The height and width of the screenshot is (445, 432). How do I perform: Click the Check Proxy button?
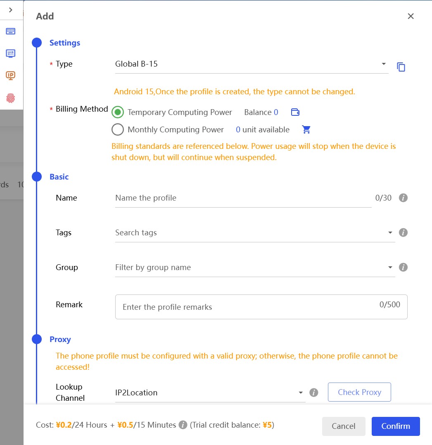[x=359, y=392]
